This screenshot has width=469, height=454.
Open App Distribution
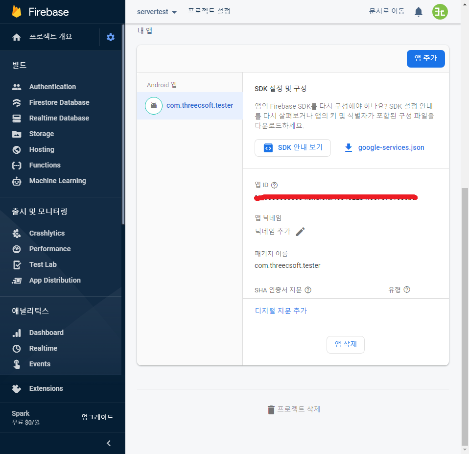pyautogui.click(x=55, y=280)
